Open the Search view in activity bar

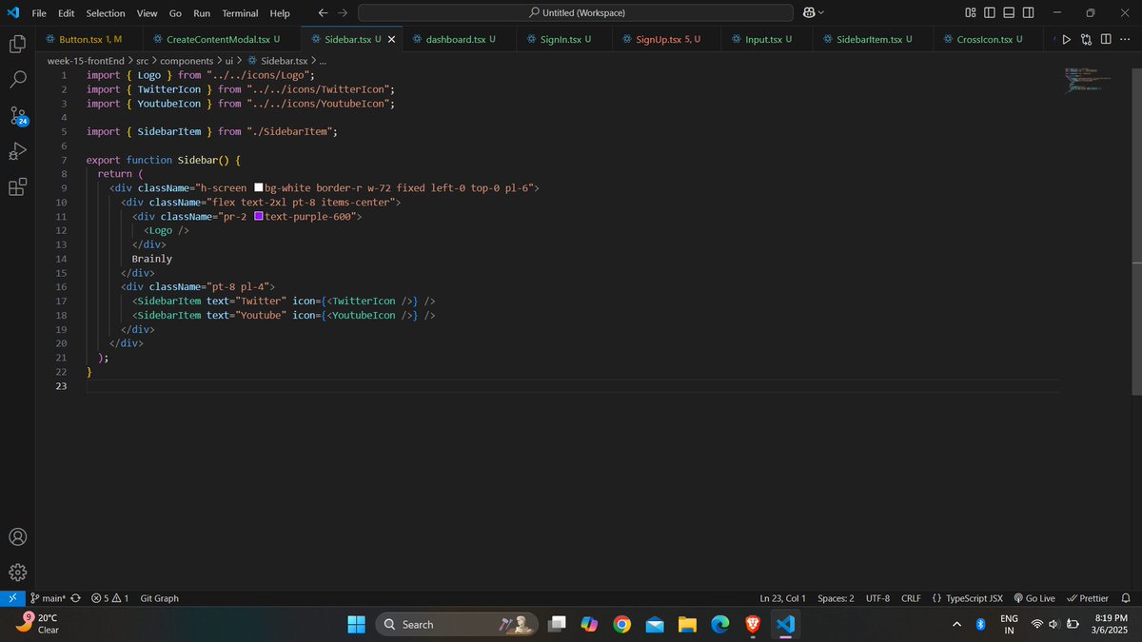17,79
